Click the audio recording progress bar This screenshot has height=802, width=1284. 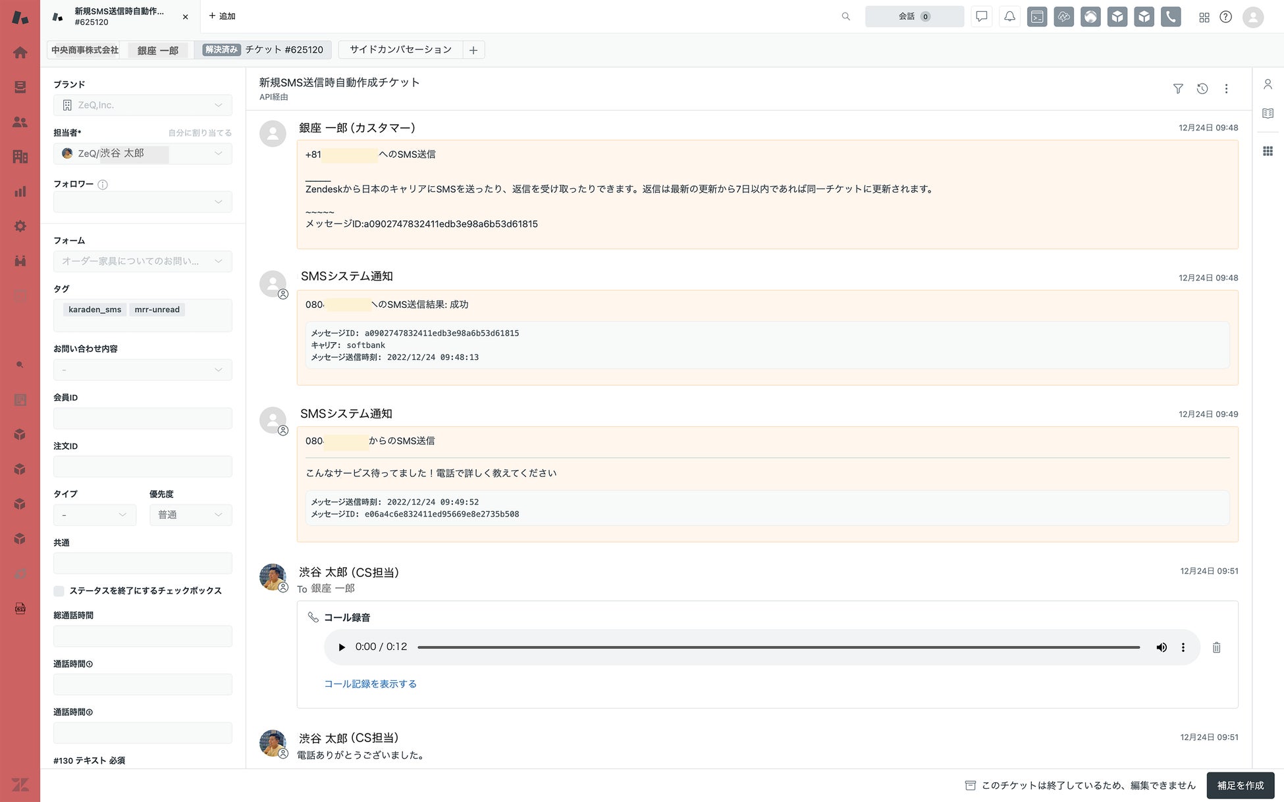[x=778, y=647]
